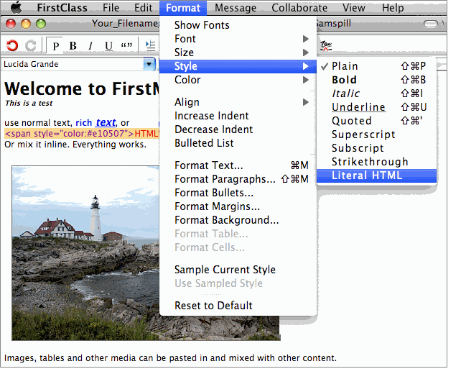Click the 'Images, tables and other media' sentence
This screenshot has width=461, height=374.
(x=170, y=357)
